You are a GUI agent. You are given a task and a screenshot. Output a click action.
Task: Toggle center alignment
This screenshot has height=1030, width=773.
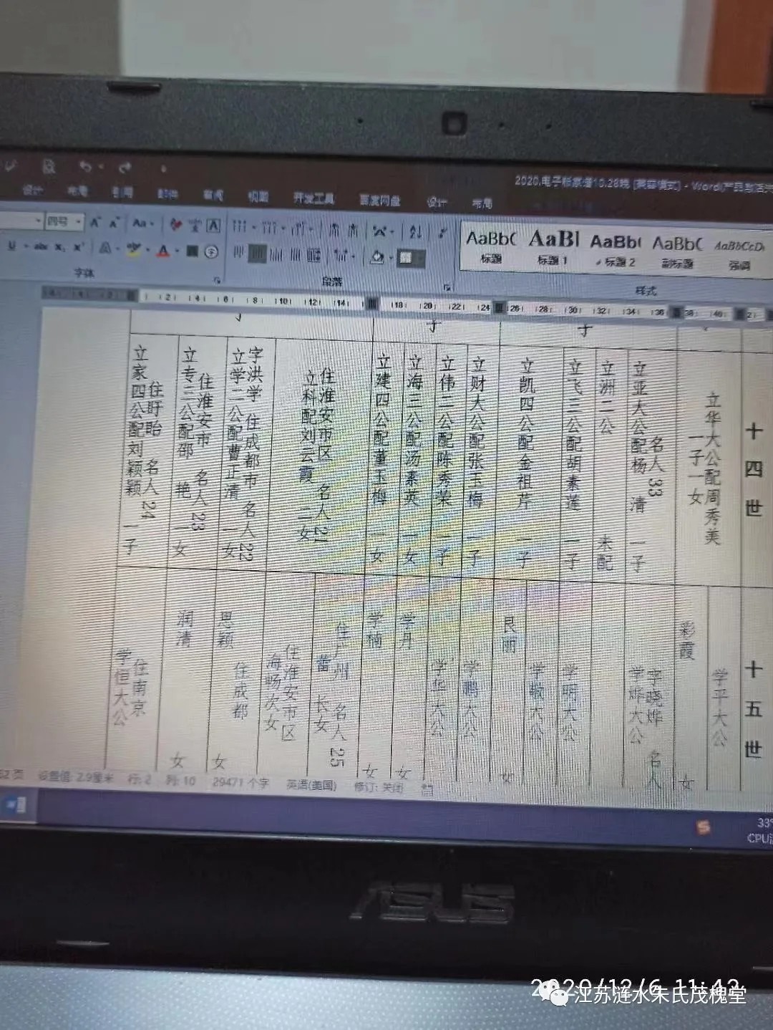pos(258,254)
